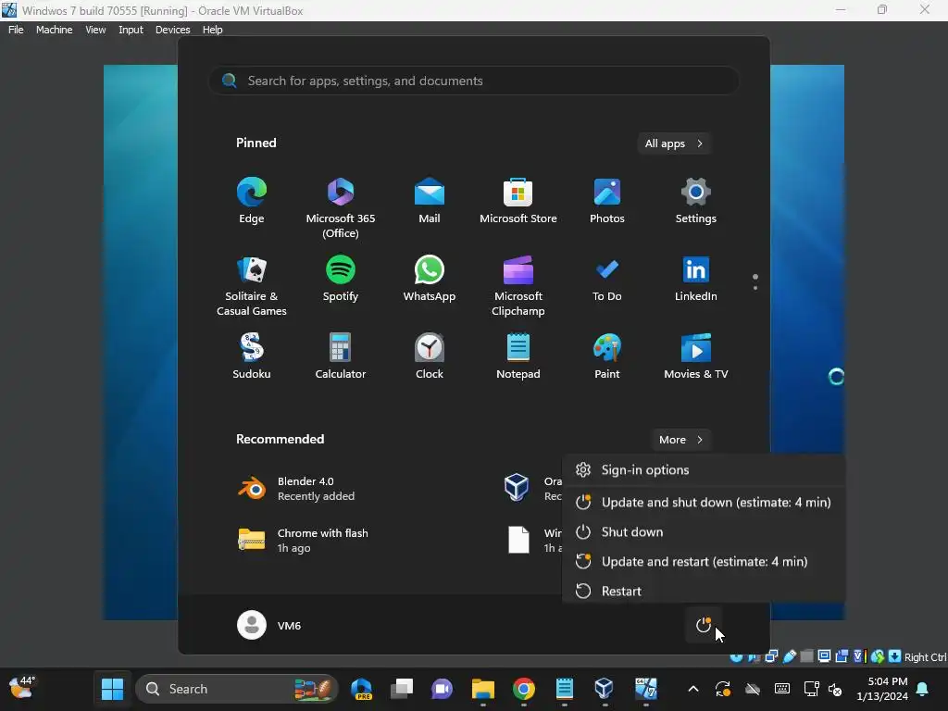
Task: Open weather widget showing 44°
Action: point(22,688)
